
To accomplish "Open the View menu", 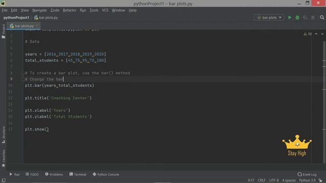I will coord(24,10).
